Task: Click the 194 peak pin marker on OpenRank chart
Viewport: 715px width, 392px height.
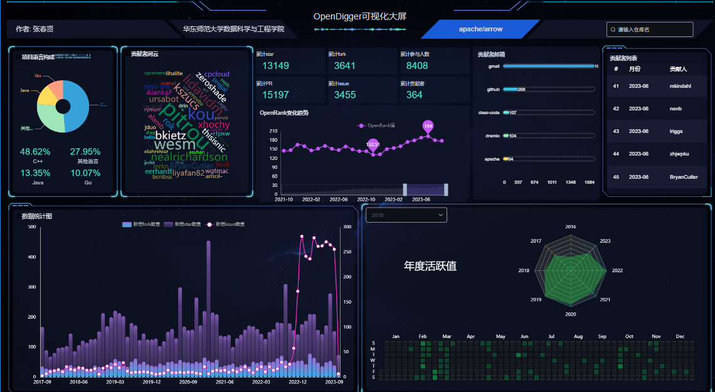Action: pos(428,127)
